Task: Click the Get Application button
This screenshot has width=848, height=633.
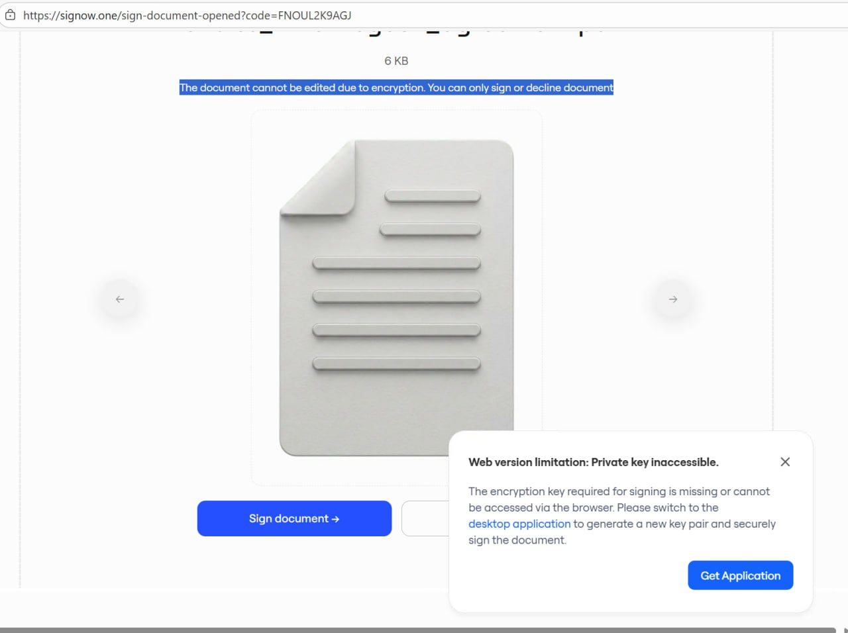Action: (x=740, y=575)
